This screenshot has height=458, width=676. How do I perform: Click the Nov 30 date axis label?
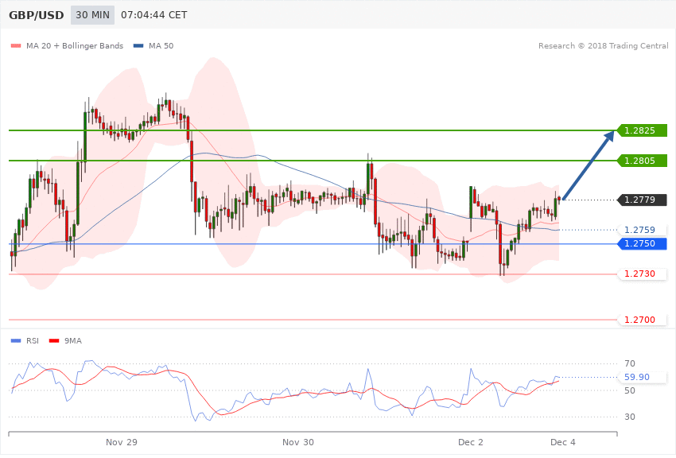(x=298, y=442)
